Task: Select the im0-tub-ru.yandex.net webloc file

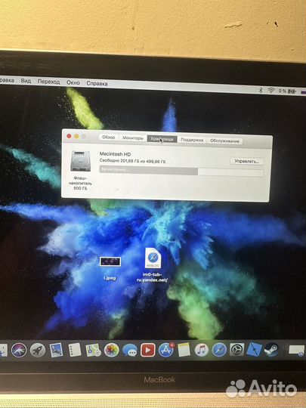Action: [x=153, y=265]
